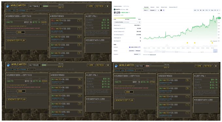Click REFRESH button in KAITOWHALE panel

click(100, 6)
